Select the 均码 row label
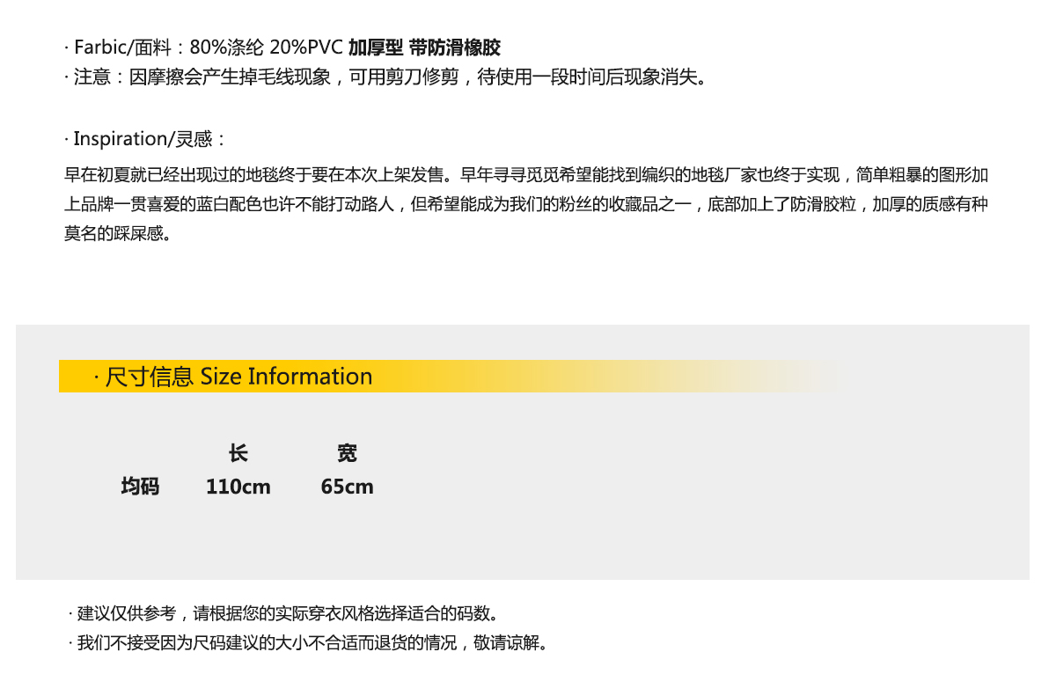The height and width of the screenshot is (696, 1056). [140, 487]
